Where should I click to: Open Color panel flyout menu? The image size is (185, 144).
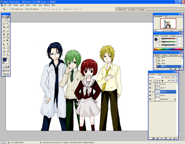click(182, 36)
